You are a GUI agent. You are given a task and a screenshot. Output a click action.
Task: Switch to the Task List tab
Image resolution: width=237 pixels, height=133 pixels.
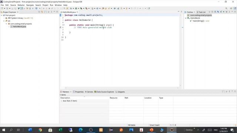201,12
